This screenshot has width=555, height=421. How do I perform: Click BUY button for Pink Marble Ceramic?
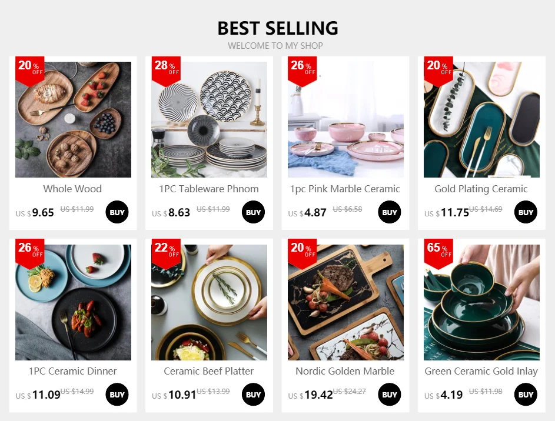pos(390,212)
